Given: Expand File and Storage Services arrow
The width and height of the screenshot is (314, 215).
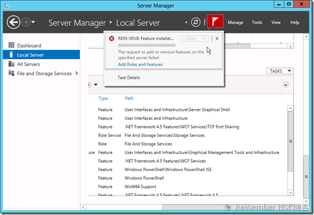Looking at the screenshot, I should pyautogui.click(x=76, y=74).
